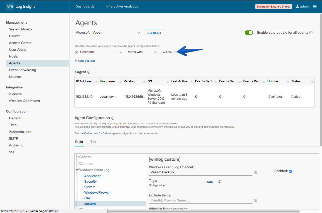The width and height of the screenshot is (322, 213).
Task: Sort table by Last Active arrow
Action: coord(192,82)
